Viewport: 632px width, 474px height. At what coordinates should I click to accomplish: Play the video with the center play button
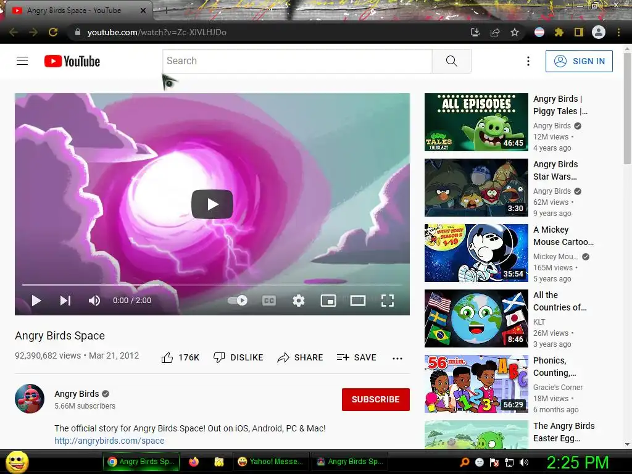click(212, 204)
